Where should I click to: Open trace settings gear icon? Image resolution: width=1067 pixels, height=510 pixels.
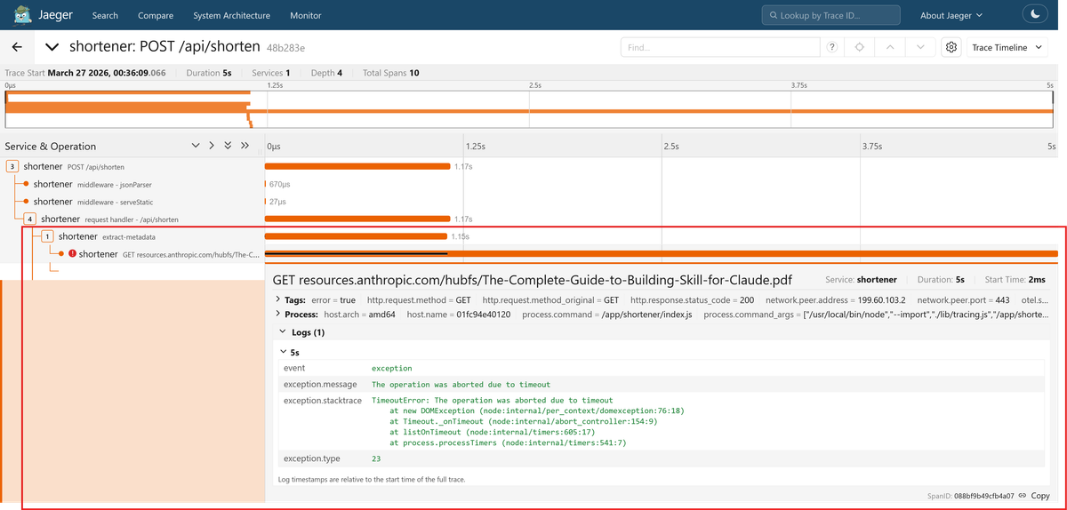951,47
